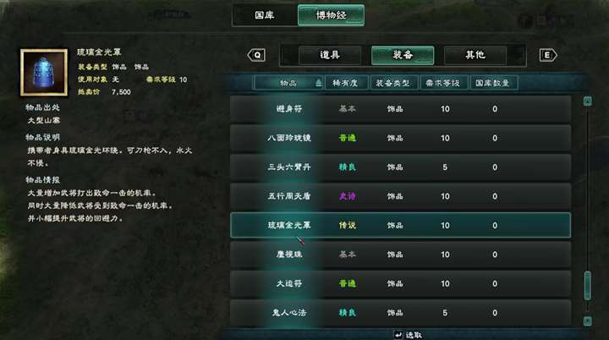Sort by the 装备类型 column header

(x=392, y=83)
